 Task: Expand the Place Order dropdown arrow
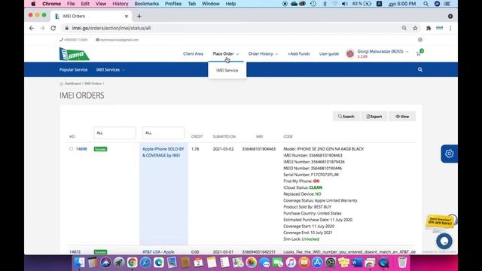237,54
